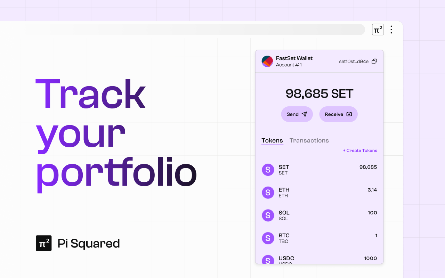The image size is (445, 278).
Task: Copy the wallet address using the copy icon
Action: (374, 61)
